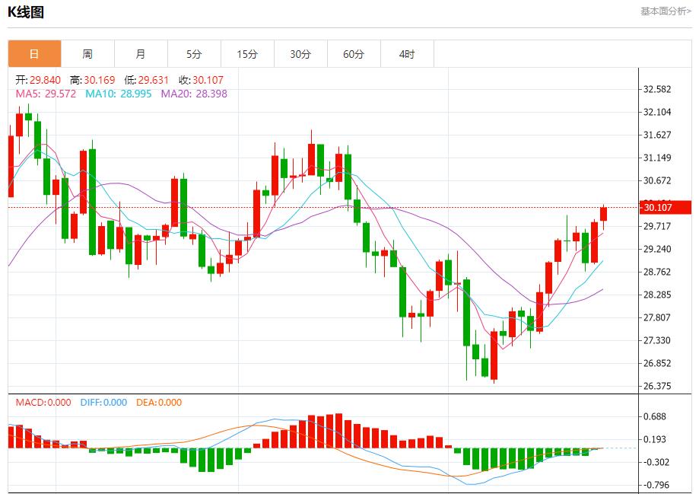This screenshot has width=699, height=494.
Task: Choose the 30分 interval tab
Action: [x=300, y=54]
